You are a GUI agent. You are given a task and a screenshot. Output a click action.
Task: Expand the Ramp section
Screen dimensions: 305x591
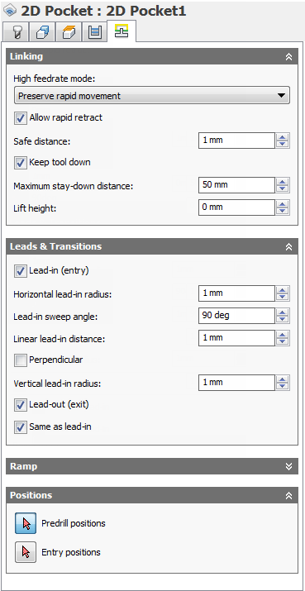(288, 466)
